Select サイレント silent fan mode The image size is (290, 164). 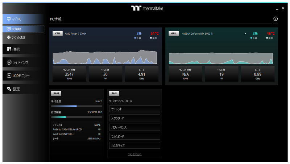tap(134, 109)
